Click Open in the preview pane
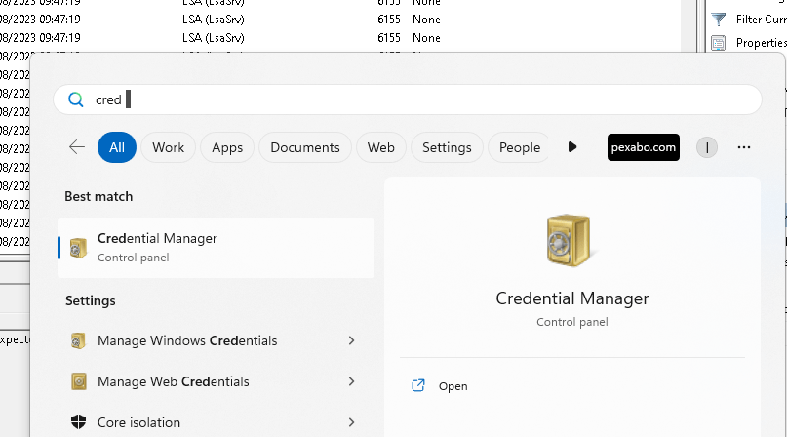 point(453,385)
